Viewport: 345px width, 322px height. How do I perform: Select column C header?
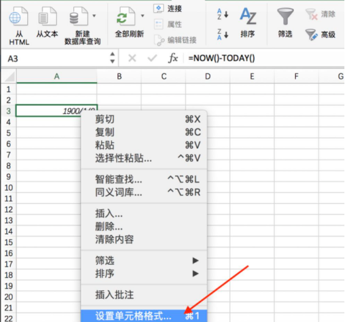point(164,77)
